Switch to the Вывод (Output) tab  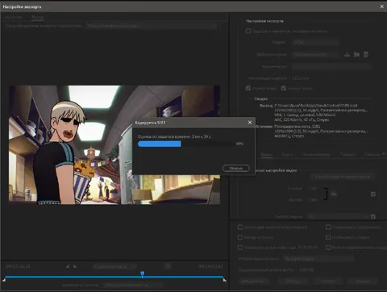pos(38,17)
